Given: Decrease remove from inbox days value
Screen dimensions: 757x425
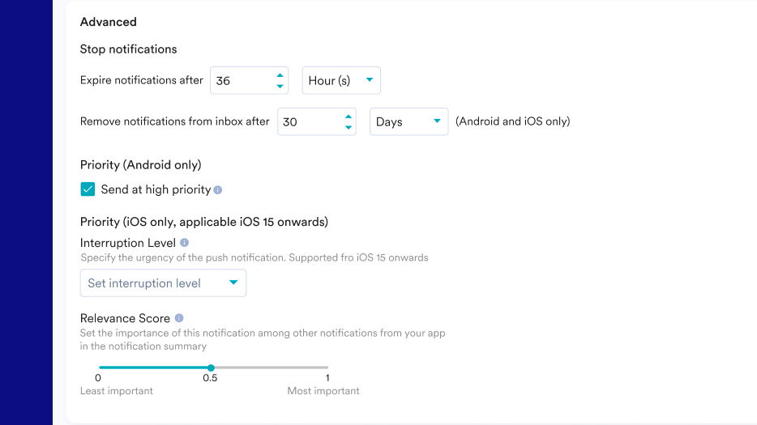Looking at the screenshot, I should [x=348, y=127].
